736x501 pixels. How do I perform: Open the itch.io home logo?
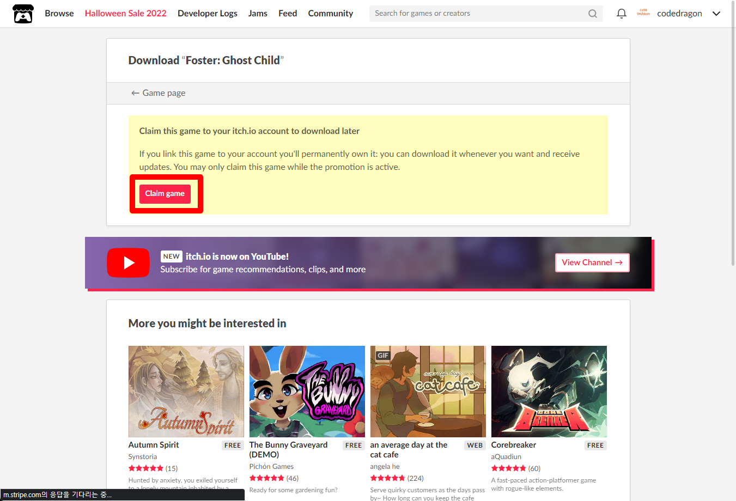pyautogui.click(x=23, y=14)
